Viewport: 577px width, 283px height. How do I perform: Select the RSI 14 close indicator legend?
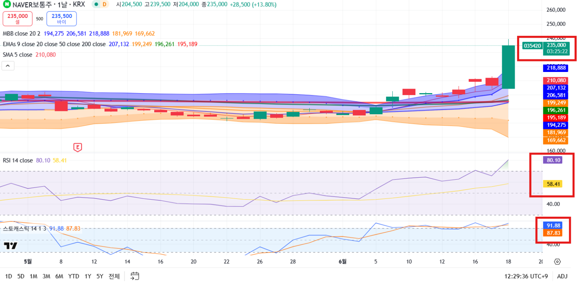point(17,161)
